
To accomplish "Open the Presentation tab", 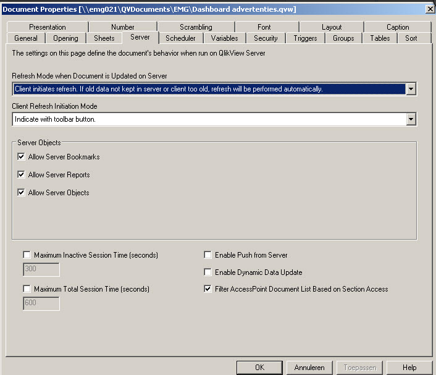I will (x=48, y=27).
